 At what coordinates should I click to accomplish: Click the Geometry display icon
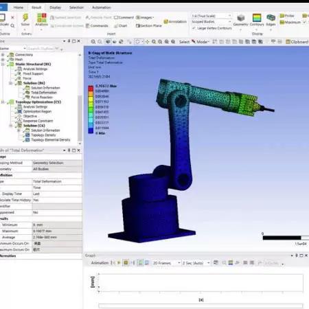coord(240,18)
